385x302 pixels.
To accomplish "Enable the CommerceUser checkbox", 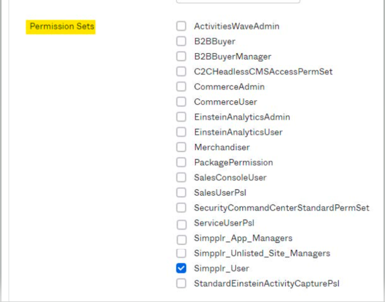I will [181, 102].
